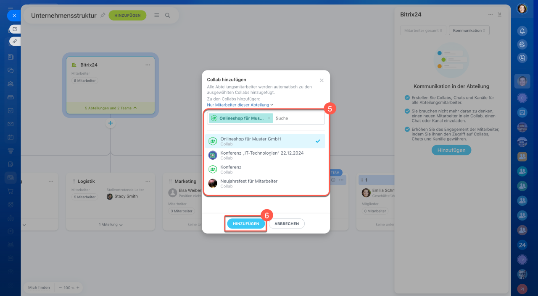Zoom in with the plus control
Screen dimensions: 538x296
coord(78,288)
